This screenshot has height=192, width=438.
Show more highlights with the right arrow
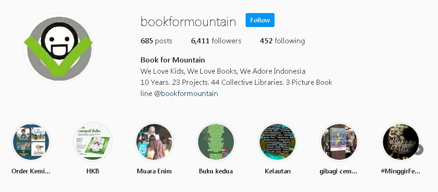click(x=418, y=150)
